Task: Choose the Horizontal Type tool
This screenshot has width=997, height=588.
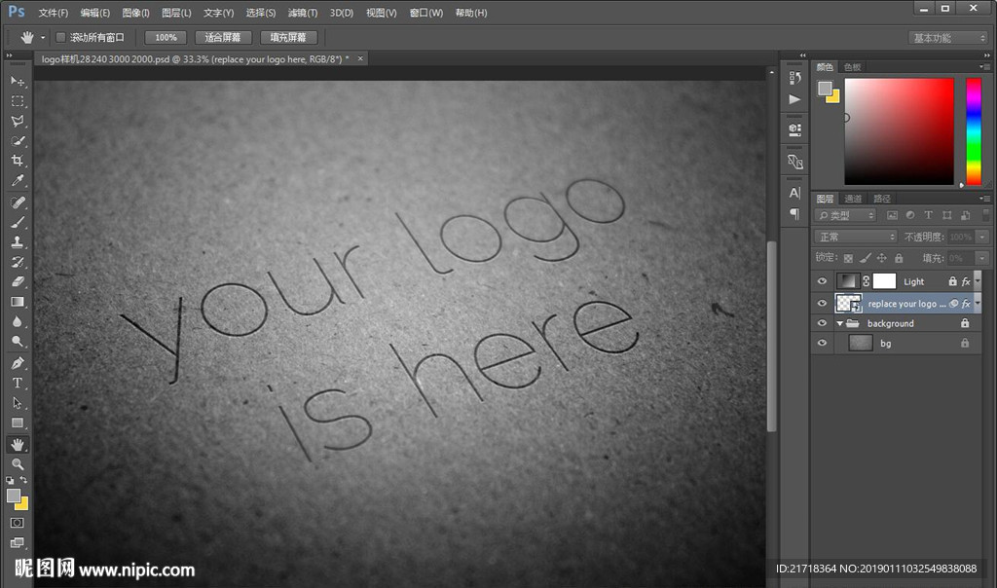Action: (18, 383)
